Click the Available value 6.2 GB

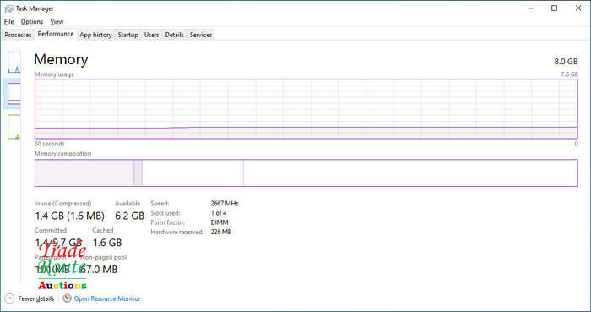coord(129,216)
